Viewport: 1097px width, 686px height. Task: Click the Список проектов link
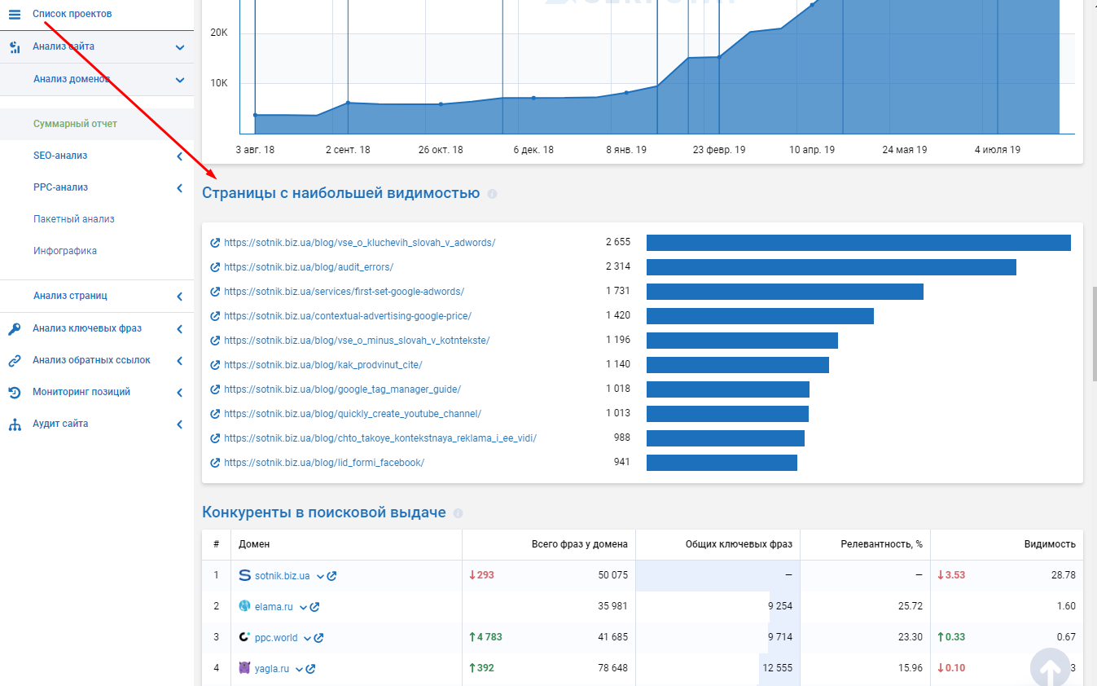click(x=72, y=14)
